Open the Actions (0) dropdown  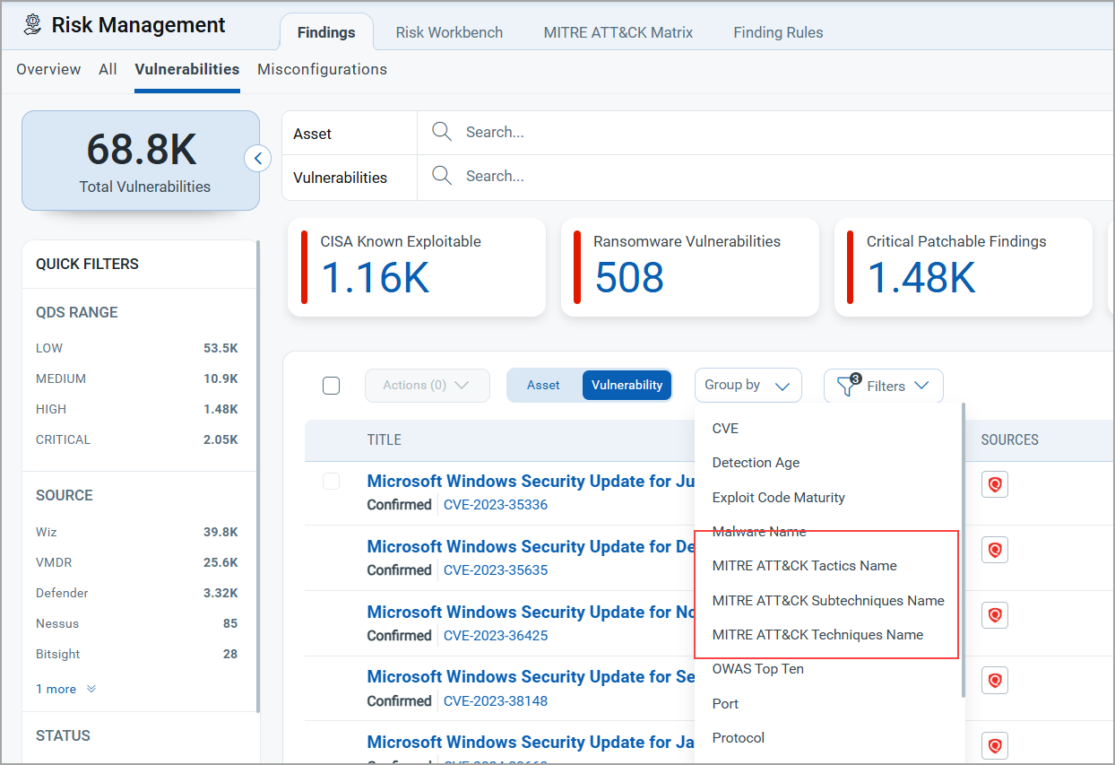pos(427,386)
